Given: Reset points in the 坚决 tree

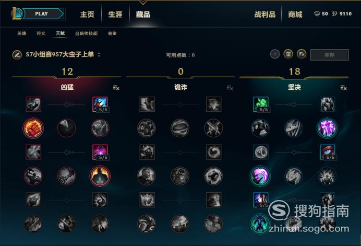Looking at the screenshot, I should coord(343,88).
